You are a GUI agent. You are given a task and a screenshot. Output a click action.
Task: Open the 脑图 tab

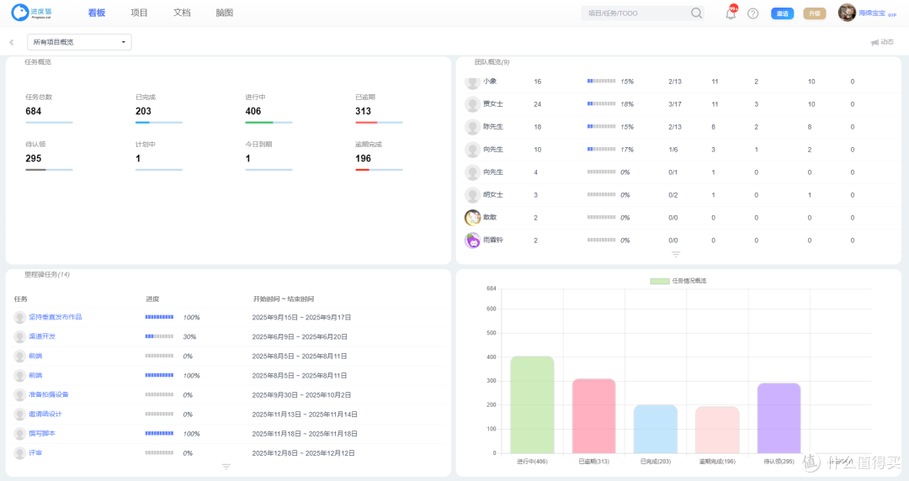coord(225,13)
